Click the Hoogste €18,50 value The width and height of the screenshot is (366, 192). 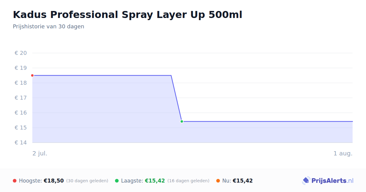click(54, 181)
